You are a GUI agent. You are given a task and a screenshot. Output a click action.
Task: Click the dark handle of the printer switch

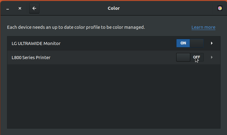pos(183,57)
